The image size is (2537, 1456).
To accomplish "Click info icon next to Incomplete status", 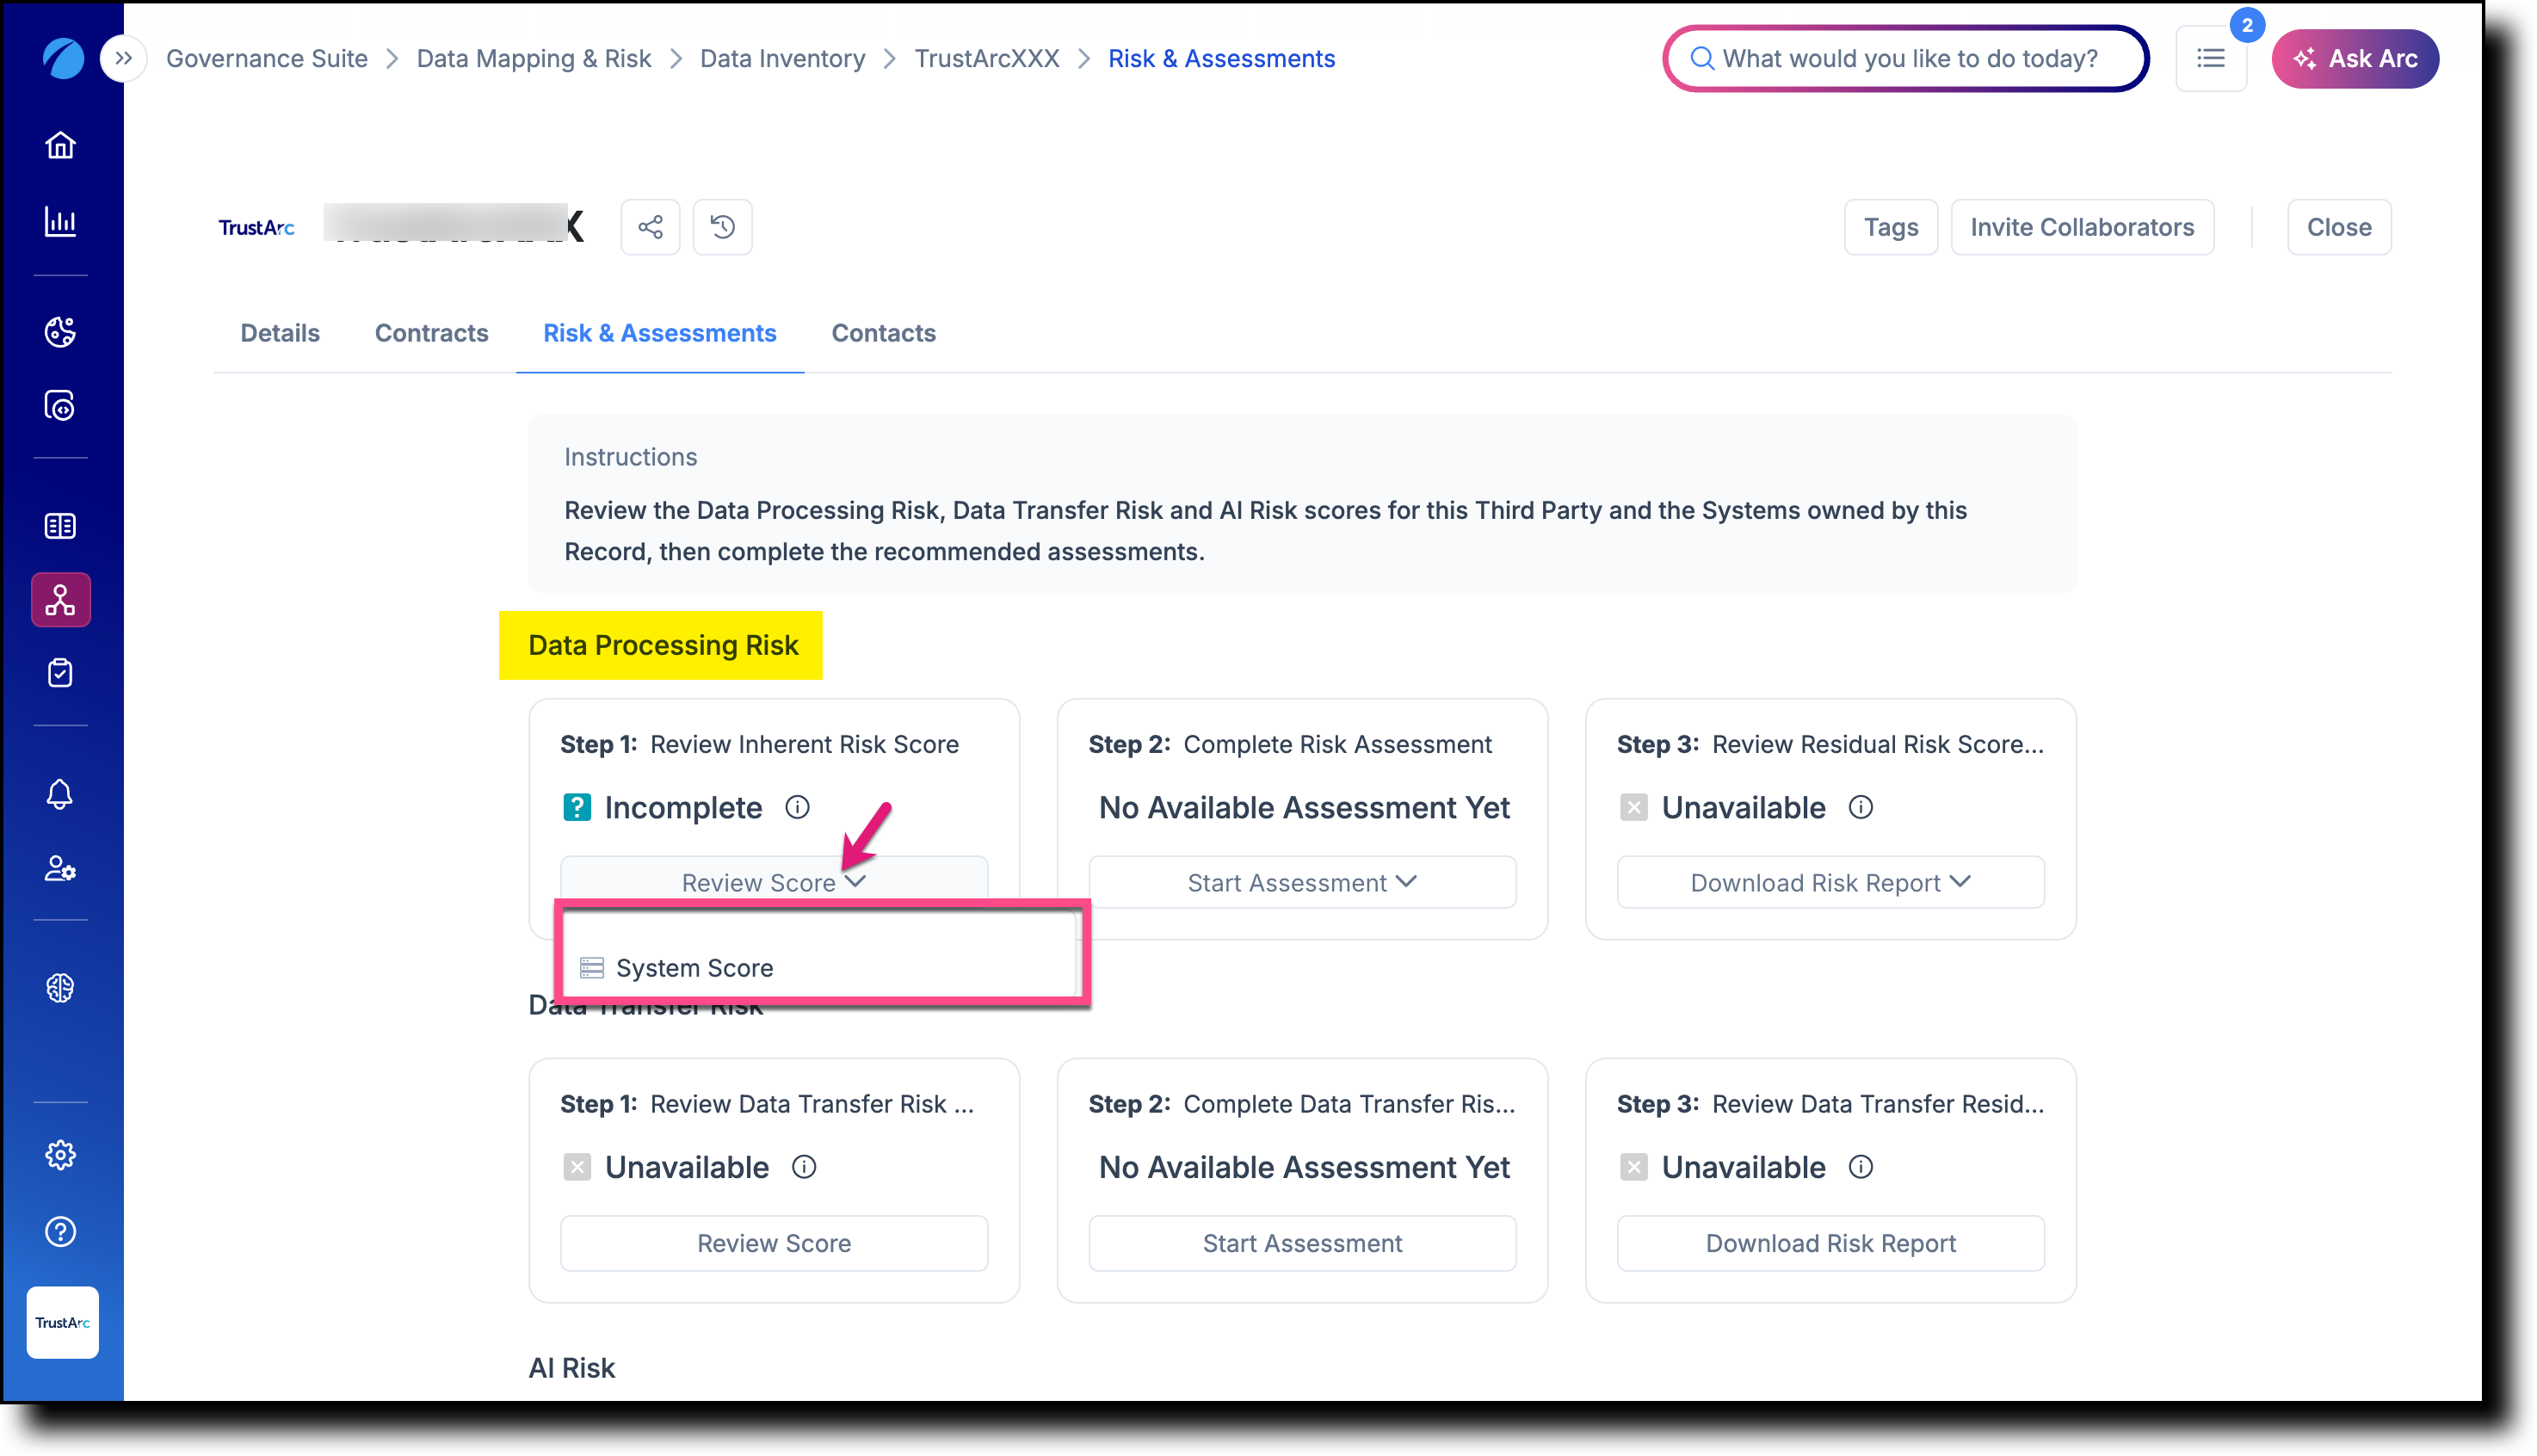I will (797, 807).
